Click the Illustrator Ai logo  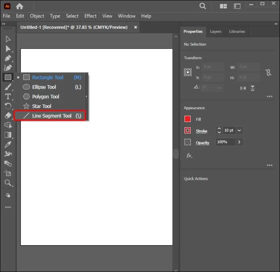pyautogui.click(x=7, y=6)
